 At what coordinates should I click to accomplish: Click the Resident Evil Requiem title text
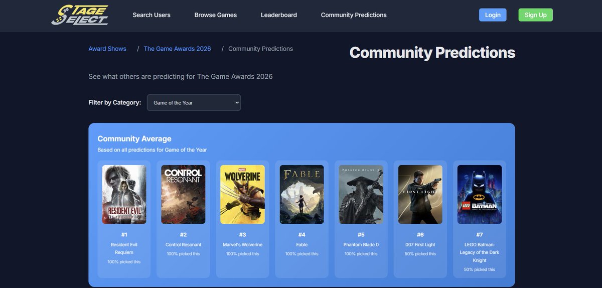124,248
